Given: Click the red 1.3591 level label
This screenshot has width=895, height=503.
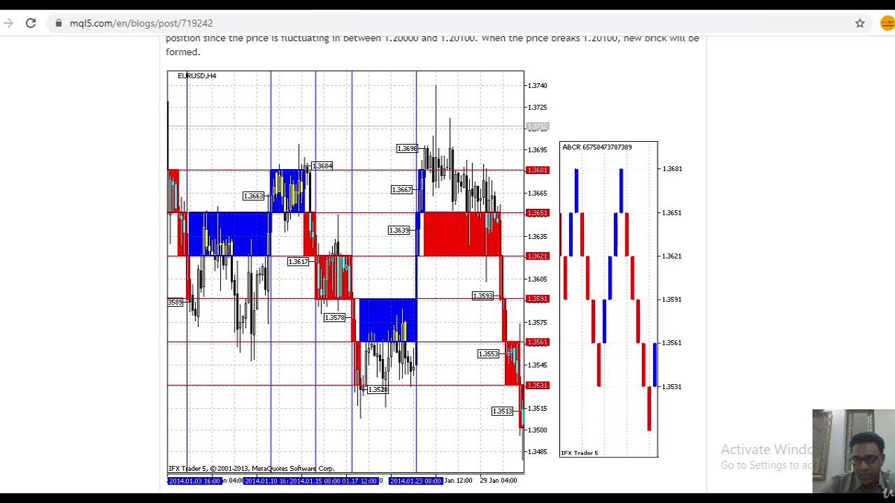Looking at the screenshot, I should point(538,298).
